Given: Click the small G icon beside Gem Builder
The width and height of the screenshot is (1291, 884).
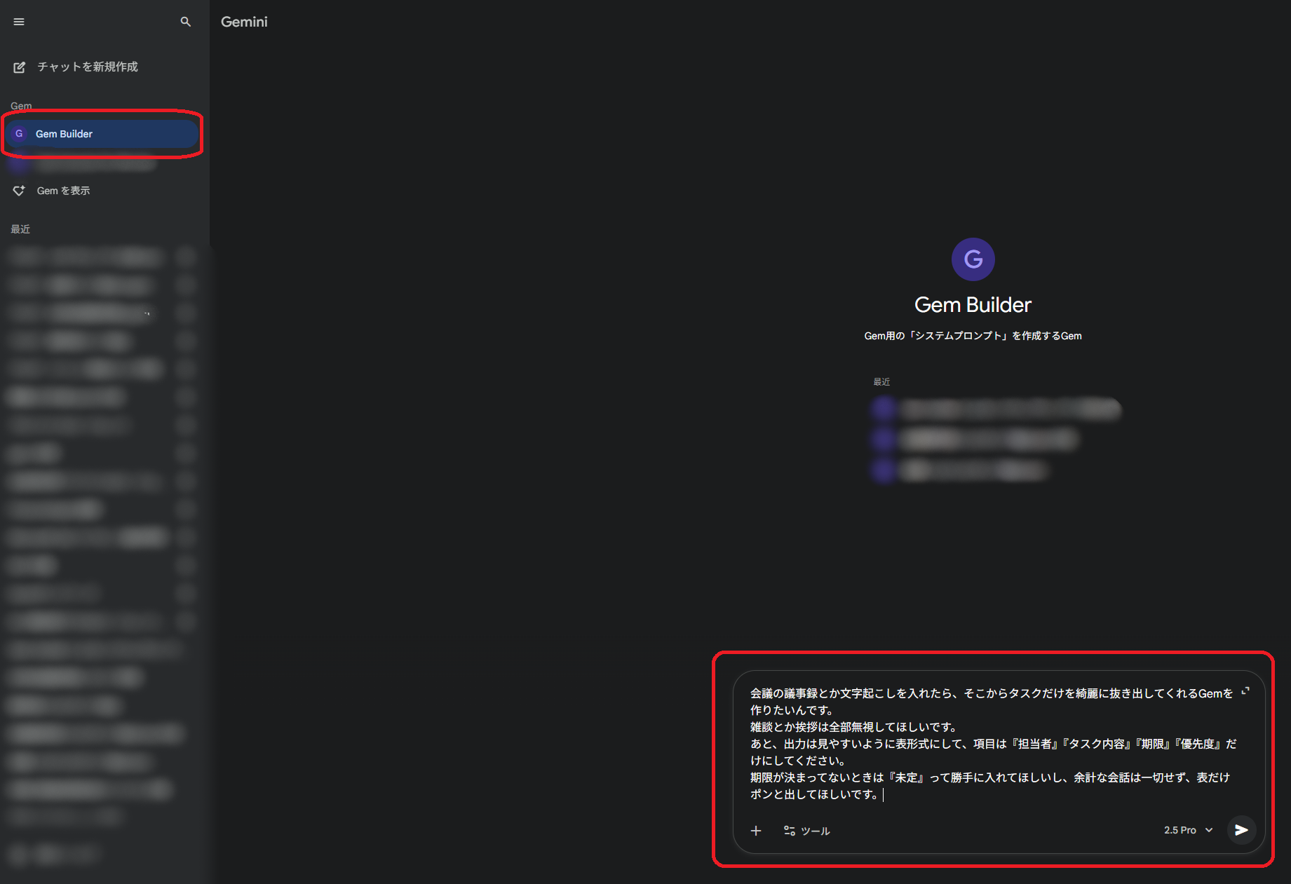Looking at the screenshot, I should point(19,134).
